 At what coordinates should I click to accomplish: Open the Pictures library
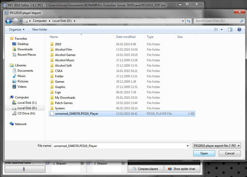[23, 81]
